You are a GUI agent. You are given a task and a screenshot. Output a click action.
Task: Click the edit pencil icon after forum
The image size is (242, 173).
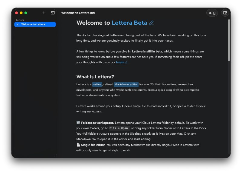(x=126, y=62)
